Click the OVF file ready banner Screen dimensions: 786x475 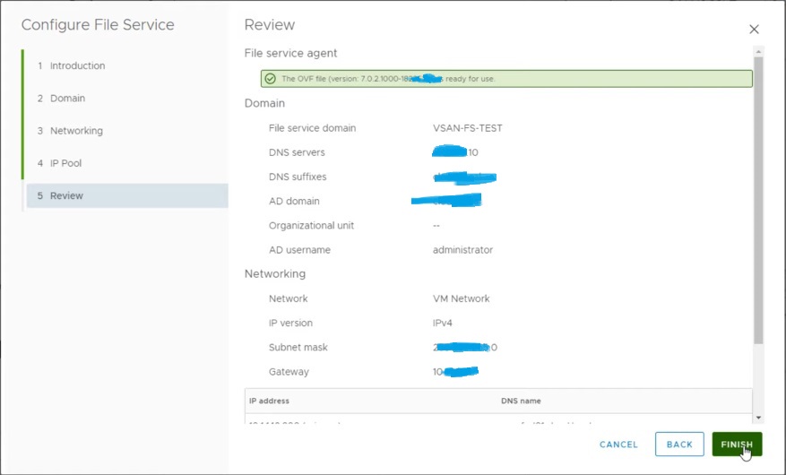click(506, 79)
